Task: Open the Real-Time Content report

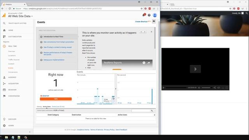Action: 11,64
